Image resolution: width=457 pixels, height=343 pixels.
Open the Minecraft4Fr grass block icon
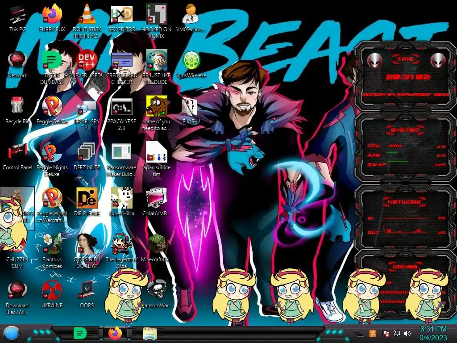coord(157,248)
